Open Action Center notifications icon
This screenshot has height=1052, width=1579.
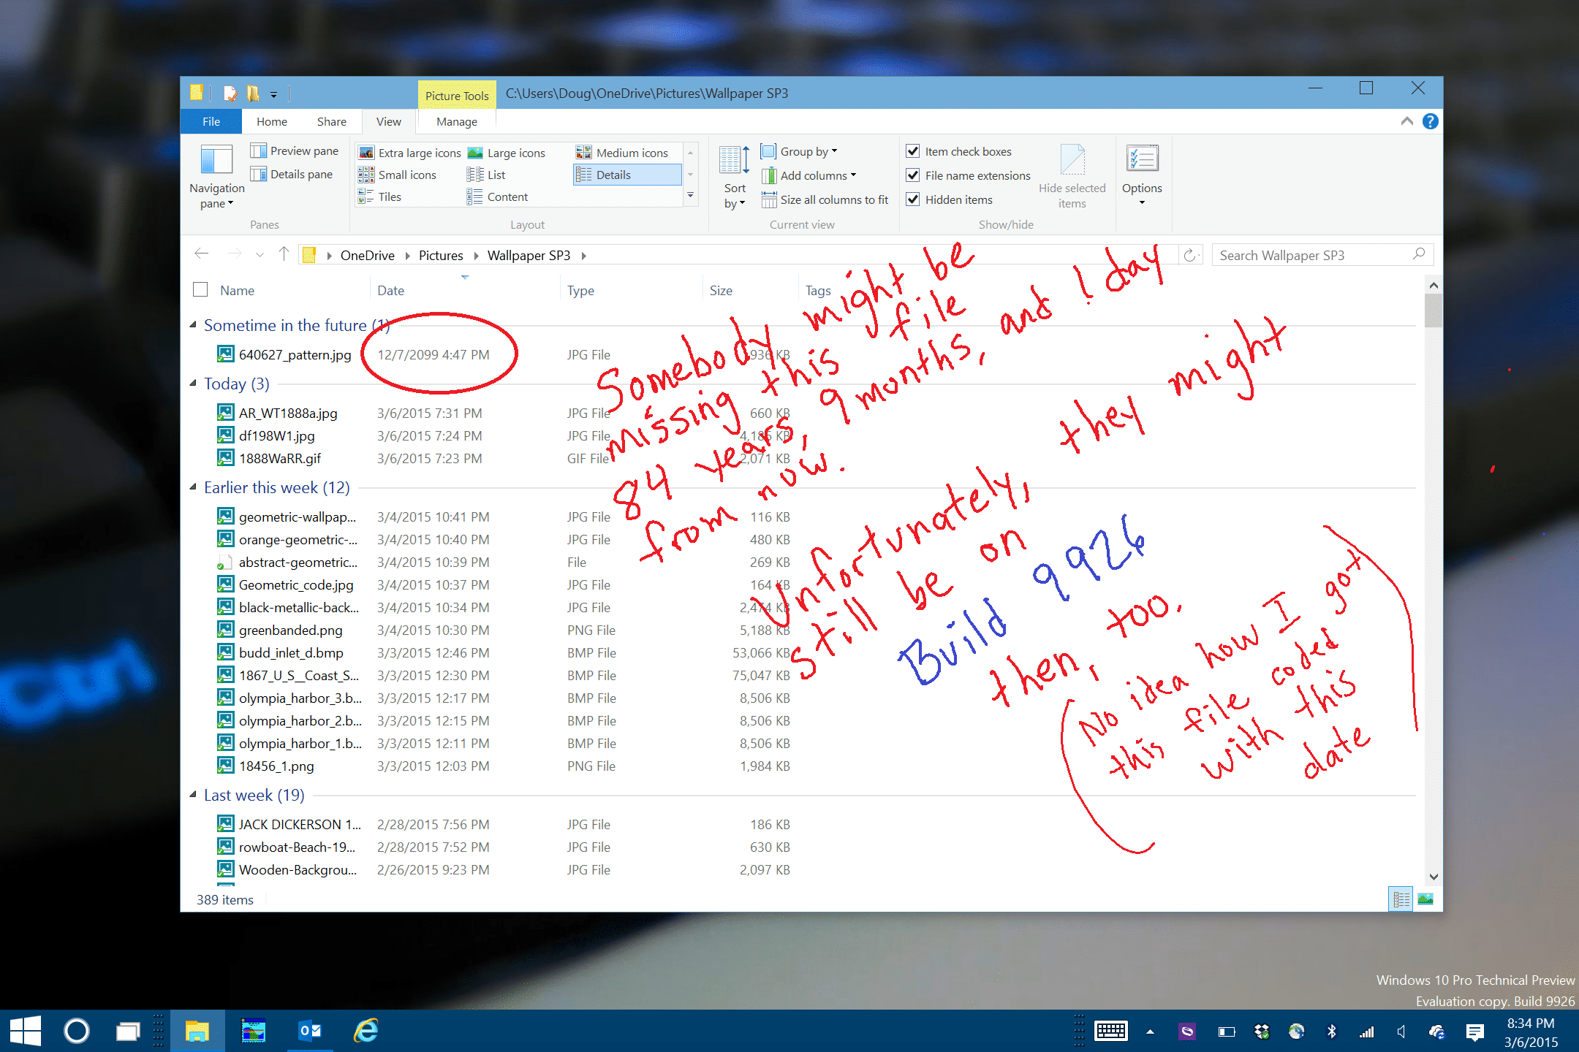click(x=1475, y=1032)
